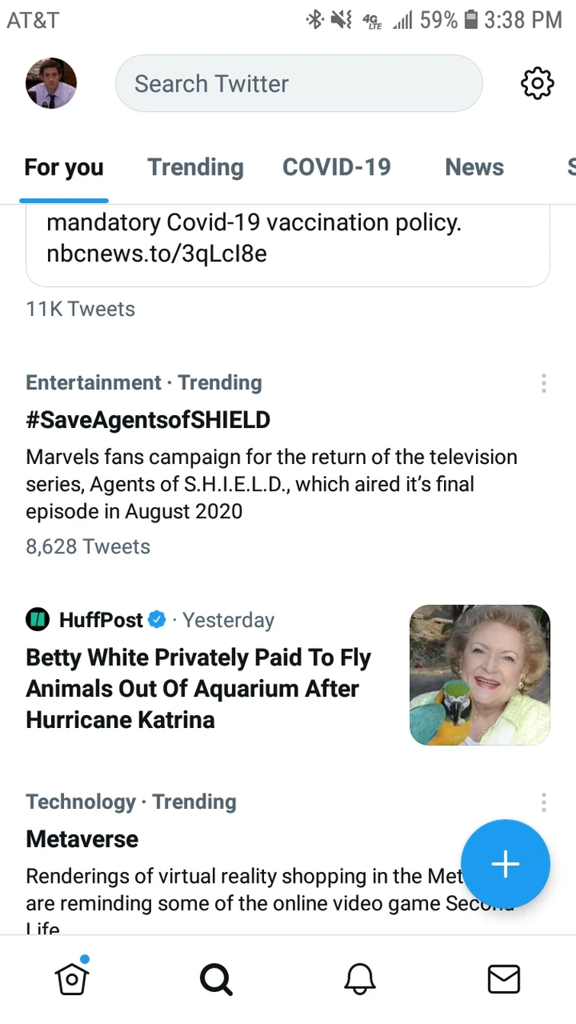Screen dimensions: 576x1024
Task: Tap the Betty White article thumbnail
Action: (x=480, y=675)
